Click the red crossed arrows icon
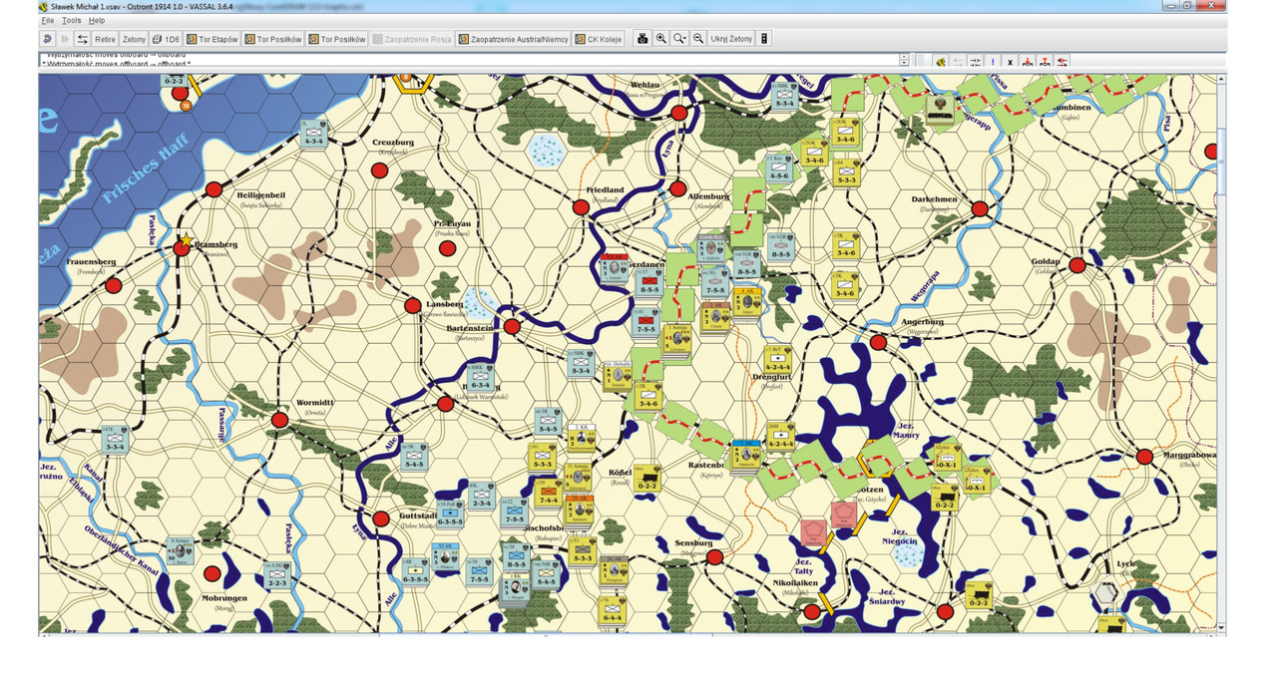This screenshot has height=690, width=1277. pyautogui.click(x=1062, y=62)
